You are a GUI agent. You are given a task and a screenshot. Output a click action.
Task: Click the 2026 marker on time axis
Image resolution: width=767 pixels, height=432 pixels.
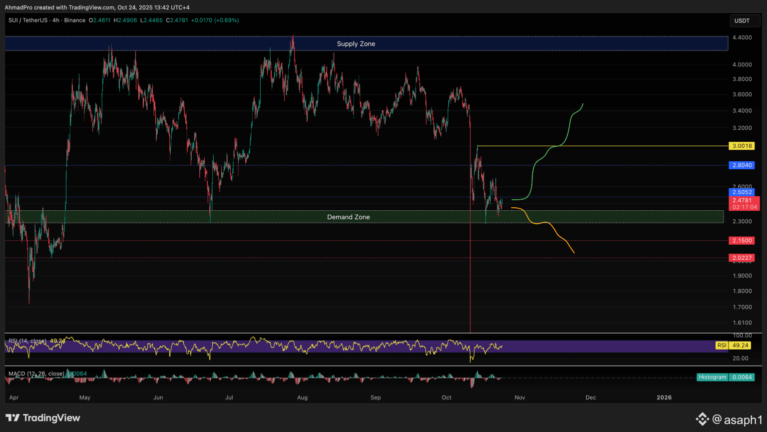(664, 398)
